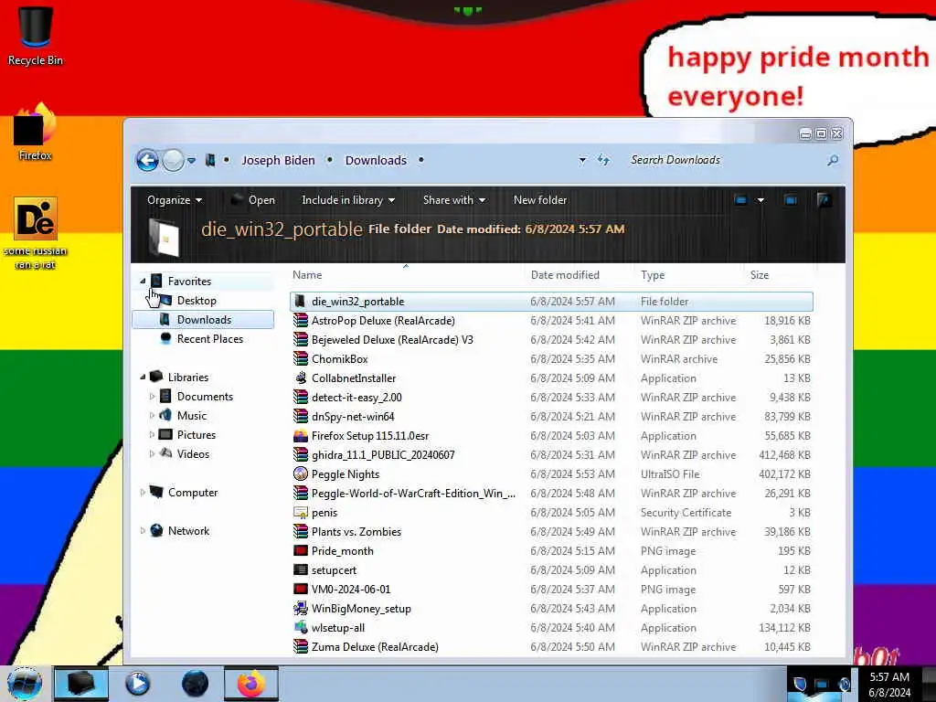The height and width of the screenshot is (702, 936).
Task: Click the Windows Start orb
Action: (25, 684)
